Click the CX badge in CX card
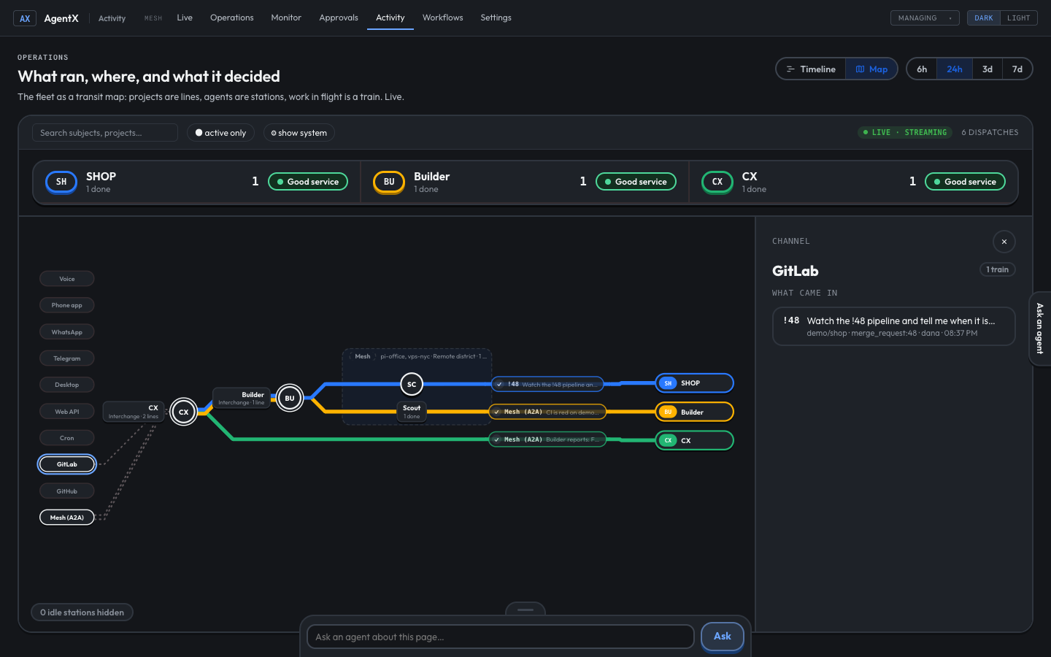 coord(717,182)
